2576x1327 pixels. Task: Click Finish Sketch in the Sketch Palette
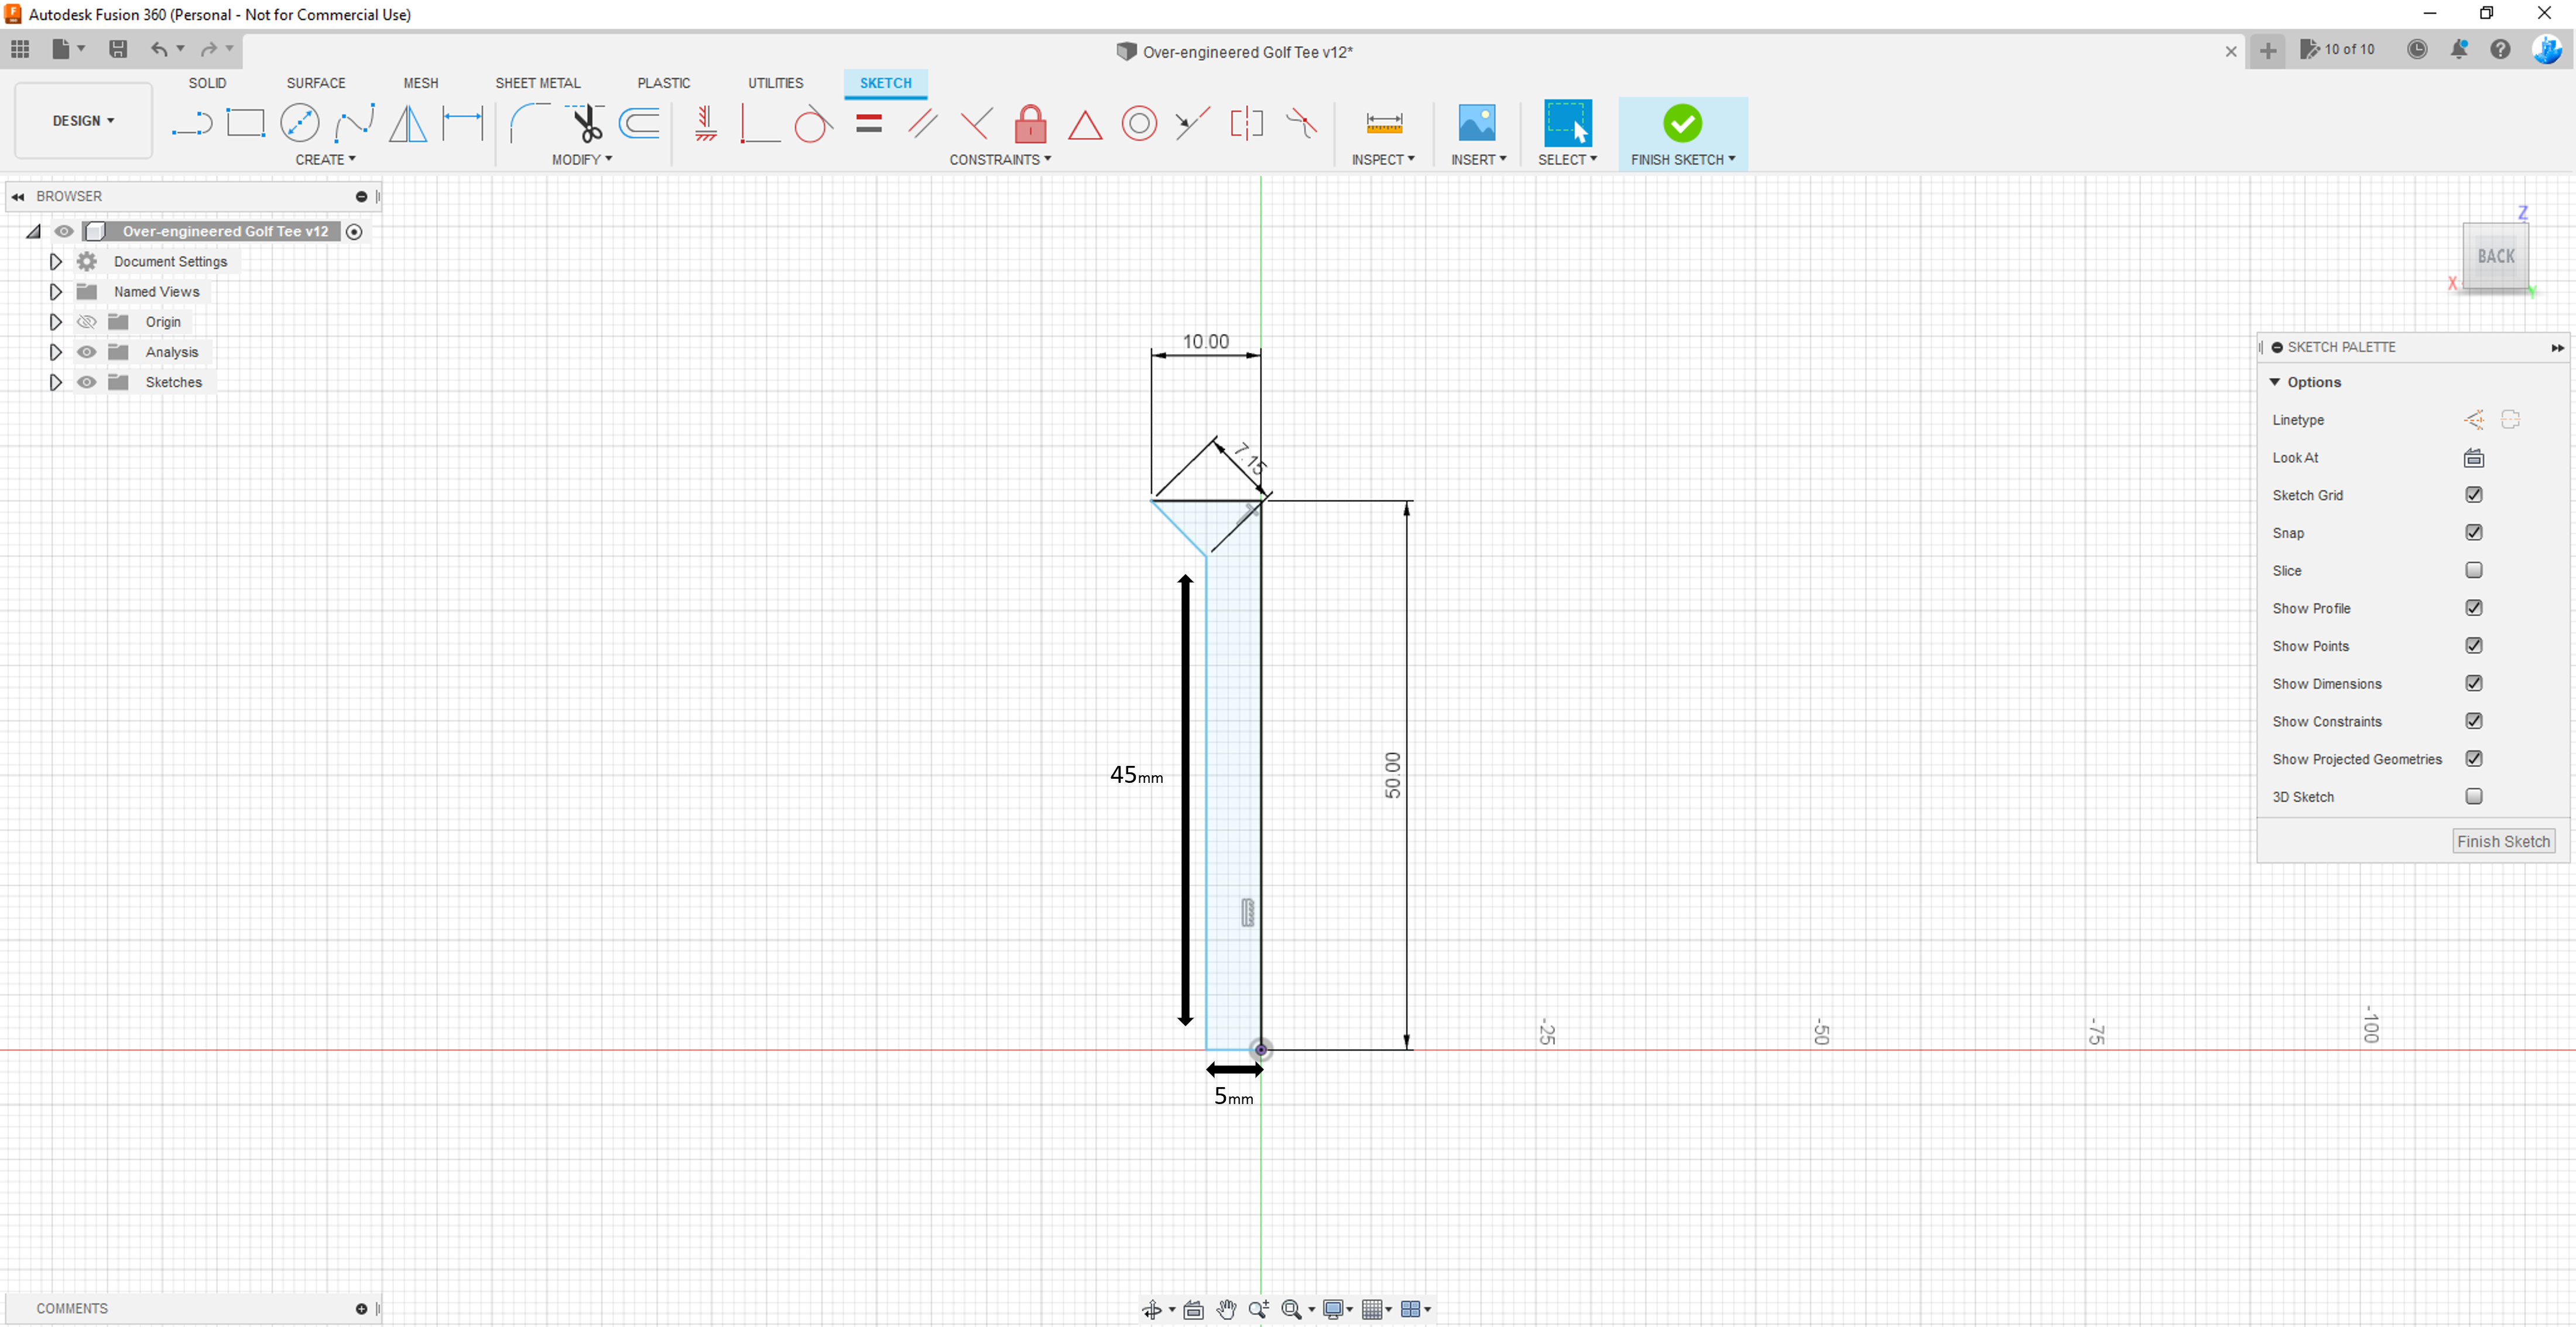click(2503, 841)
